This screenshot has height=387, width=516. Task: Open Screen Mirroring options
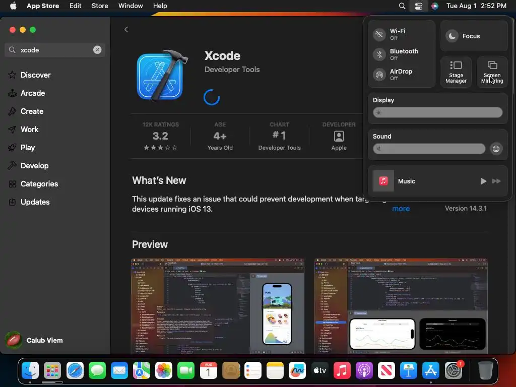point(492,72)
